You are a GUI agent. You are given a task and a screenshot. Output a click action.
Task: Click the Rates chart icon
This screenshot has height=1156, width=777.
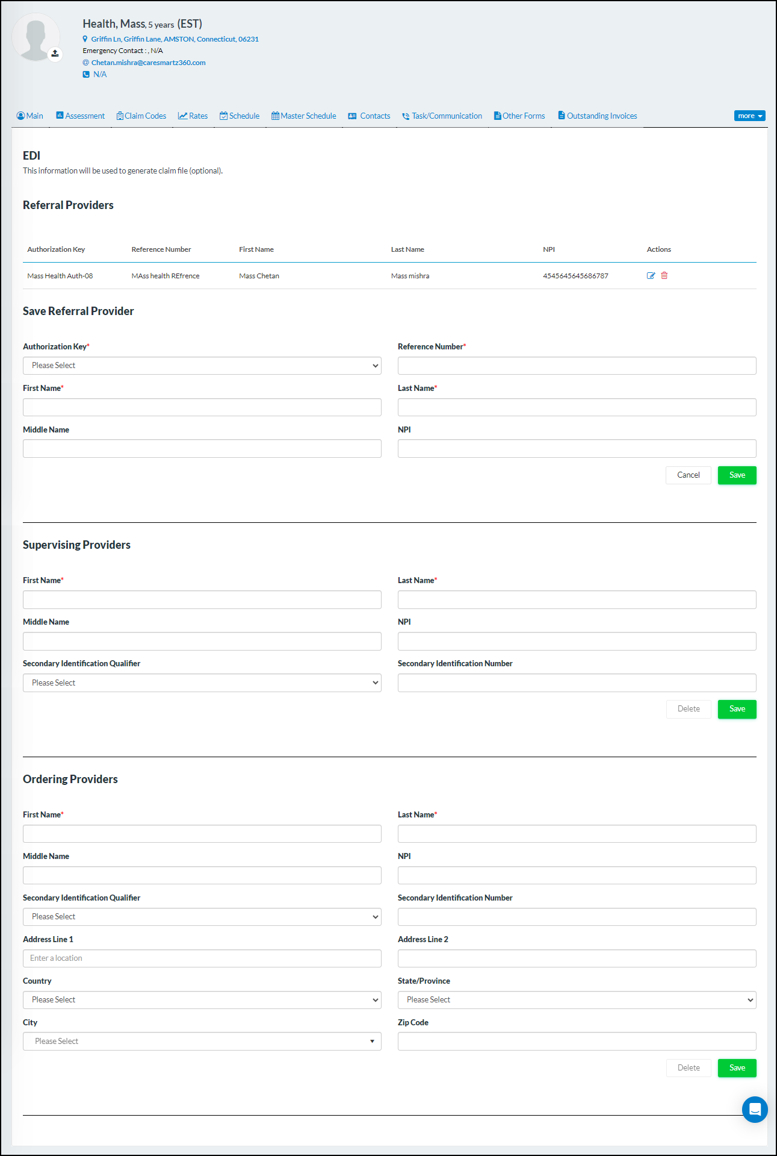click(182, 116)
